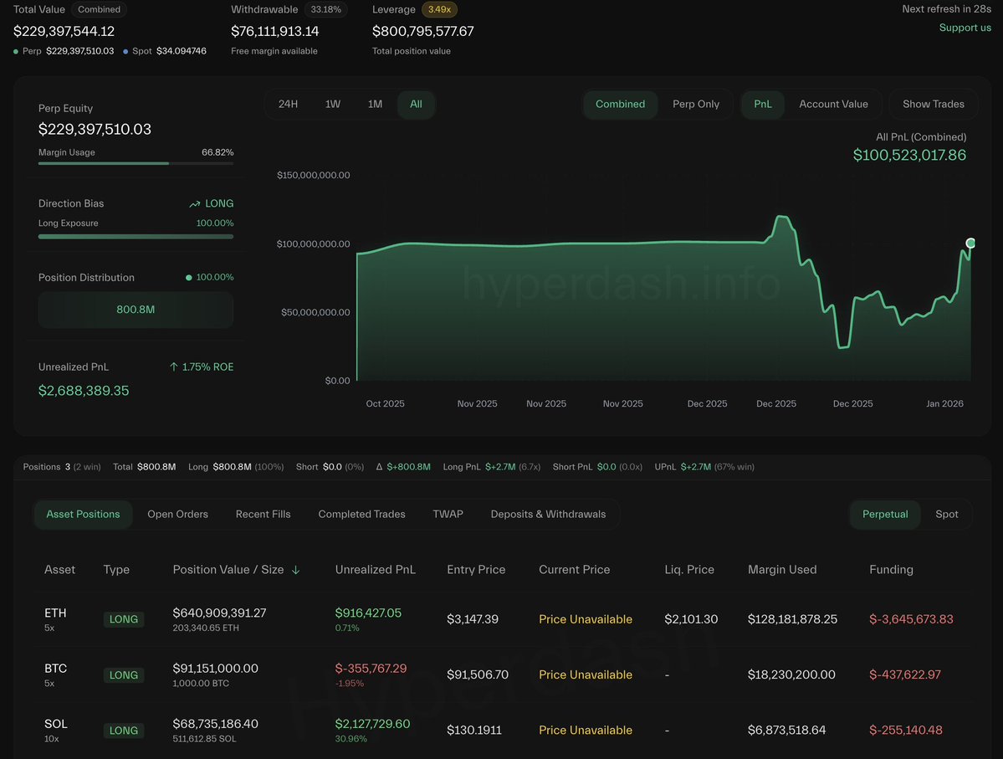Choose the 1M time range

[375, 105]
